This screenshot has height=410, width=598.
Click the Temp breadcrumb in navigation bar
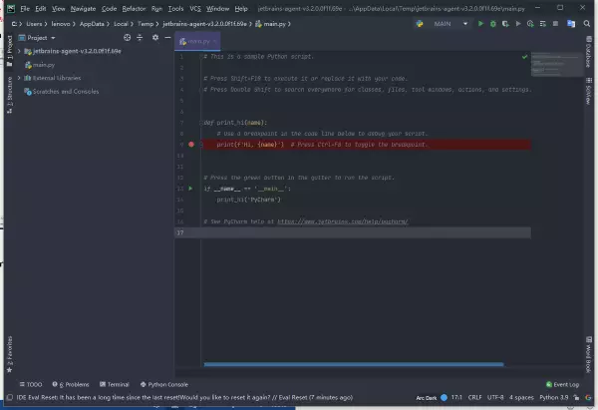pyautogui.click(x=146, y=24)
